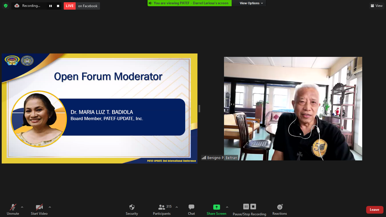Image resolution: width=386 pixels, height=217 pixels.
Task: Click the green encryption shield icon
Action: (6, 6)
